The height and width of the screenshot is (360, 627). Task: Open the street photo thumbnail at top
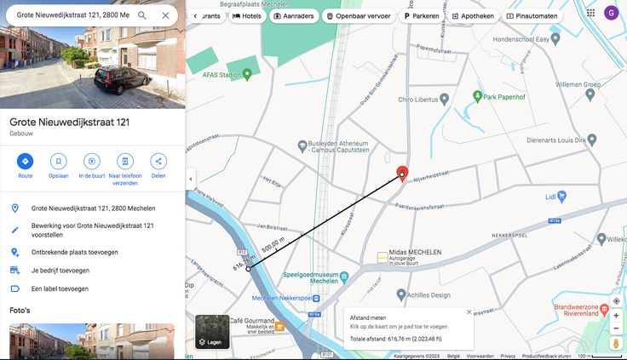[x=92, y=70]
